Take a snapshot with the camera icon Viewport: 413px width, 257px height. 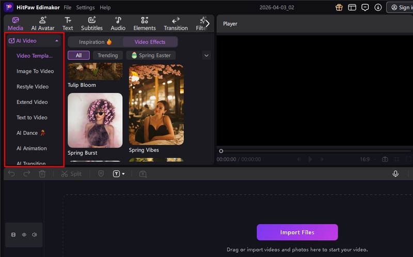[385, 159]
